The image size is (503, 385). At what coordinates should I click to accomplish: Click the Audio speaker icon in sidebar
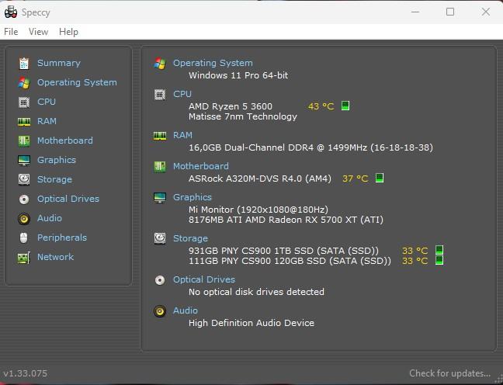click(24, 219)
